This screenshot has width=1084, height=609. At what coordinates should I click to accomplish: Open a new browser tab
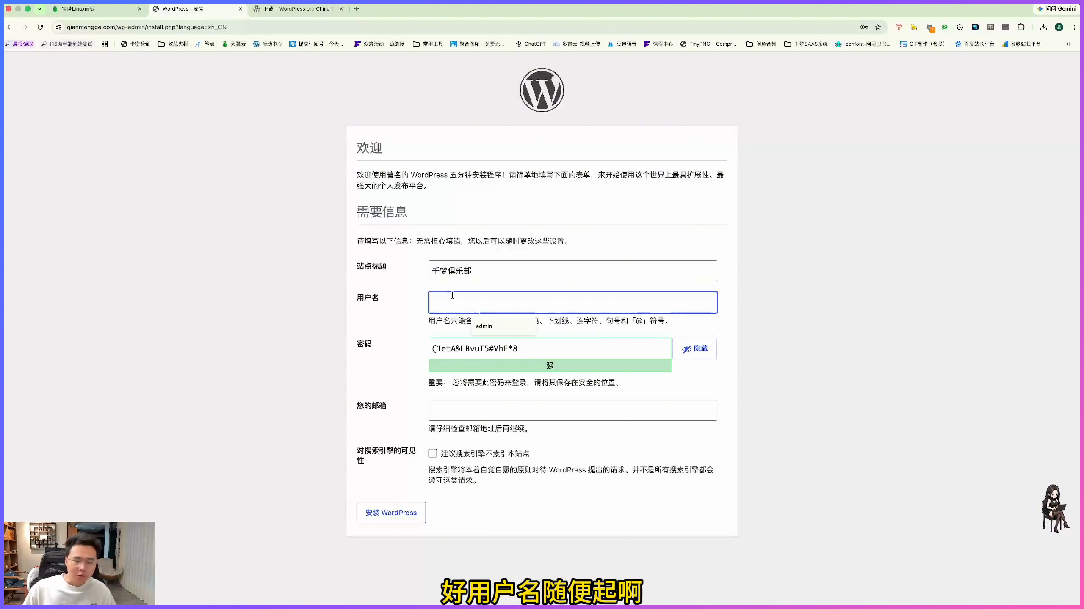pos(357,9)
